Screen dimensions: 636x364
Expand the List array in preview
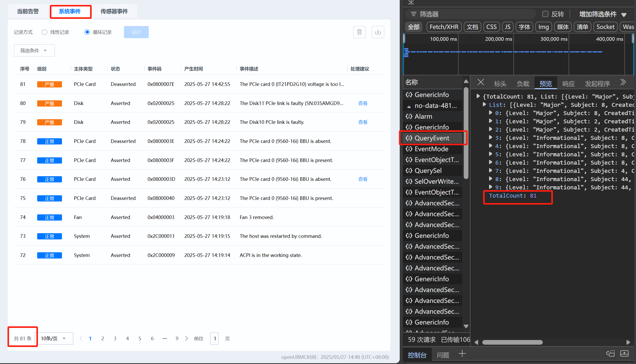pos(484,104)
